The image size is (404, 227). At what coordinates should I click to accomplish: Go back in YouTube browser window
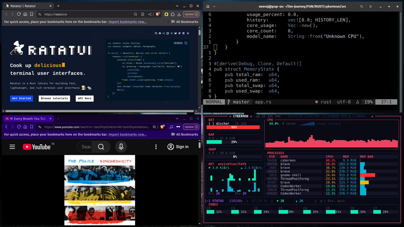pyautogui.click(x=6, y=127)
